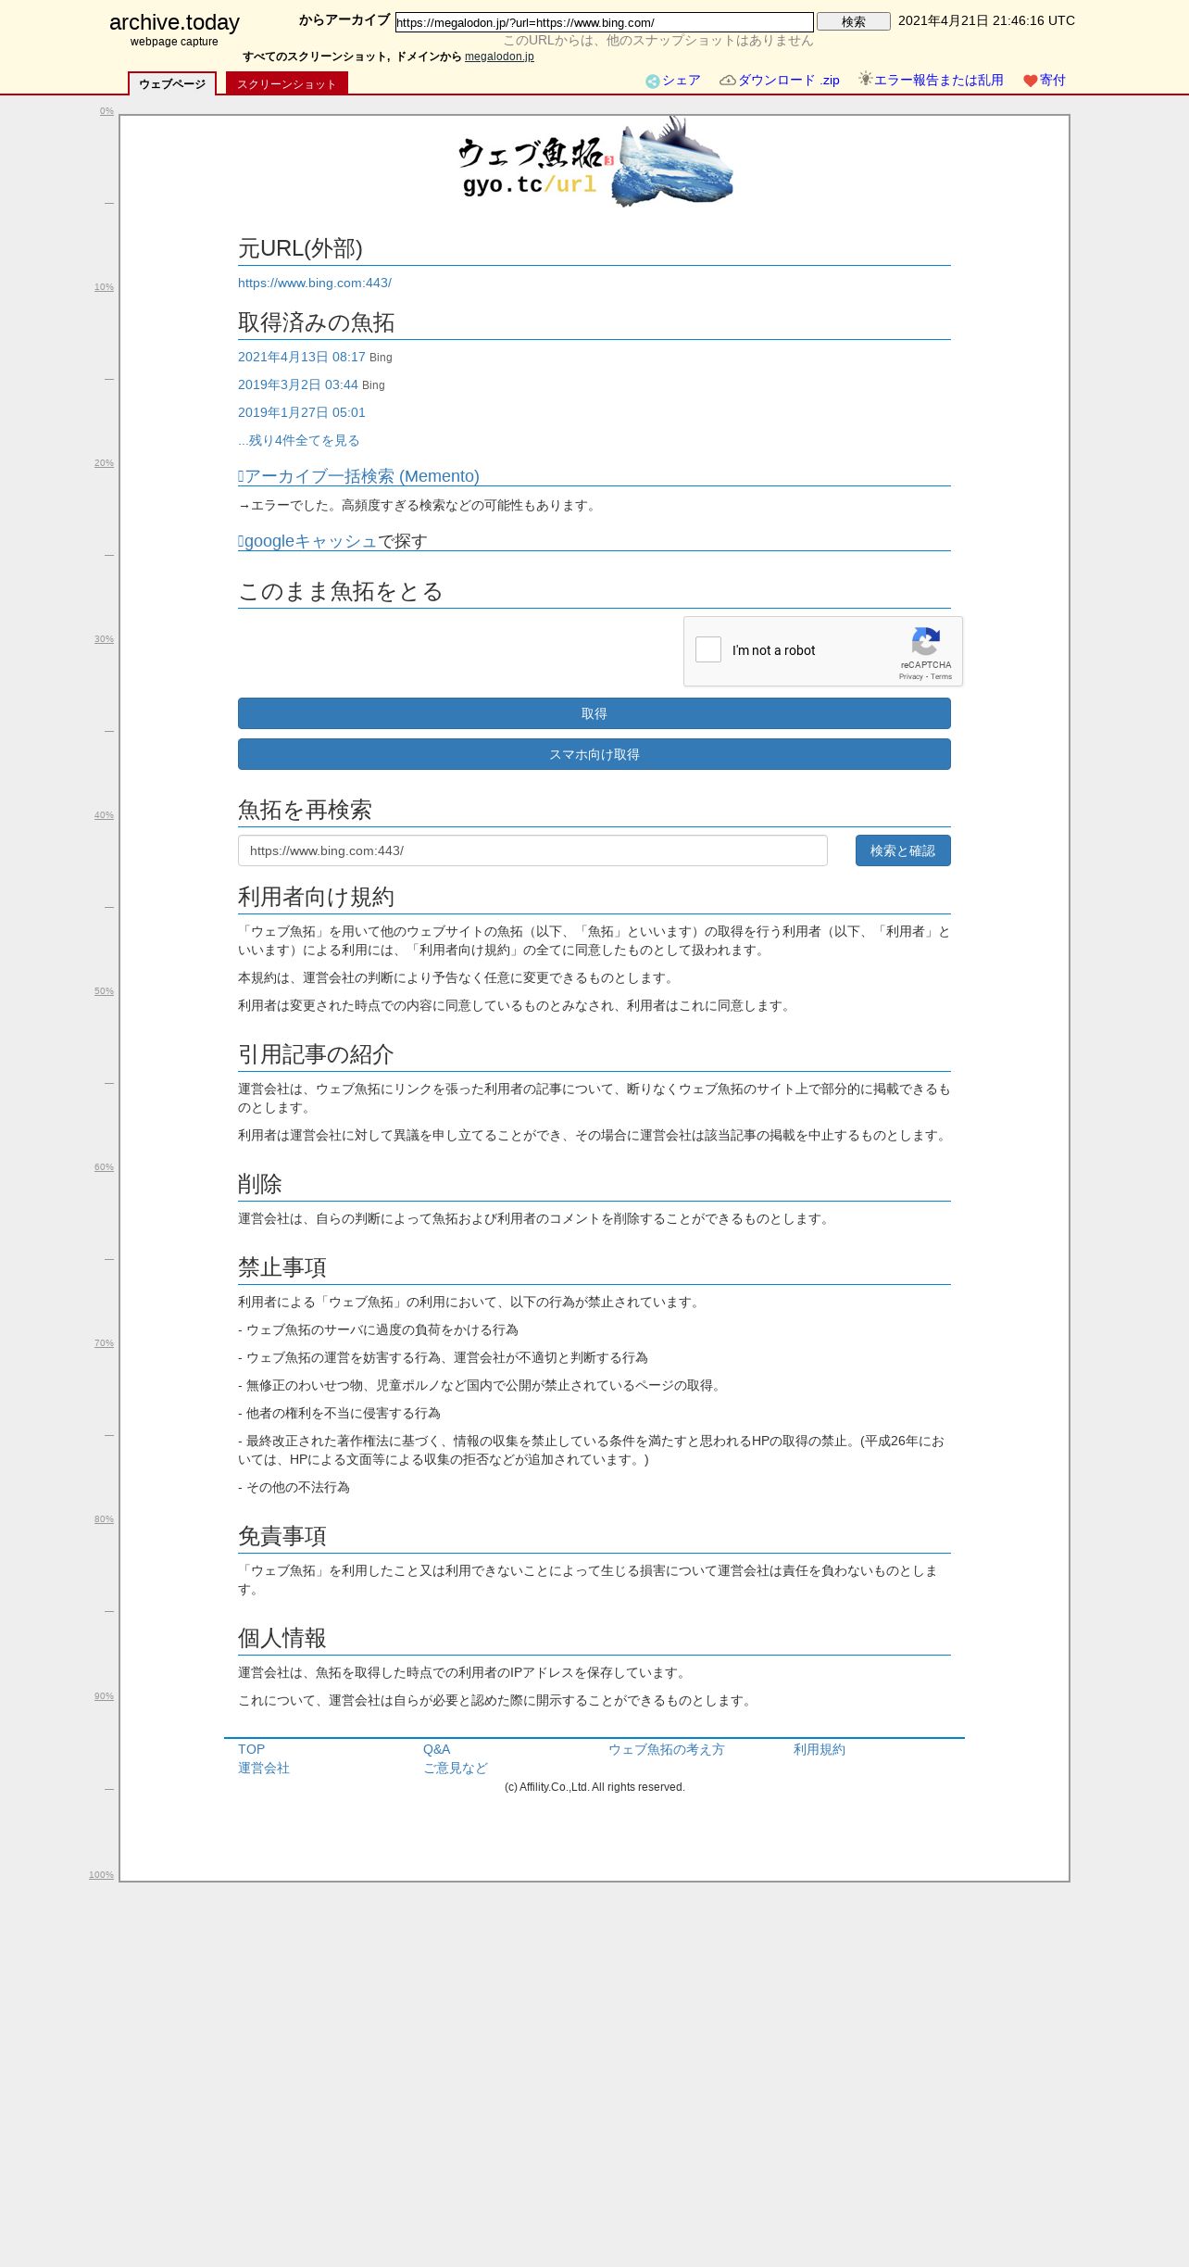Viewport: 1189px width, 2267px height.
Task: Click the 禁止事項 heading
Action: 282,1267
